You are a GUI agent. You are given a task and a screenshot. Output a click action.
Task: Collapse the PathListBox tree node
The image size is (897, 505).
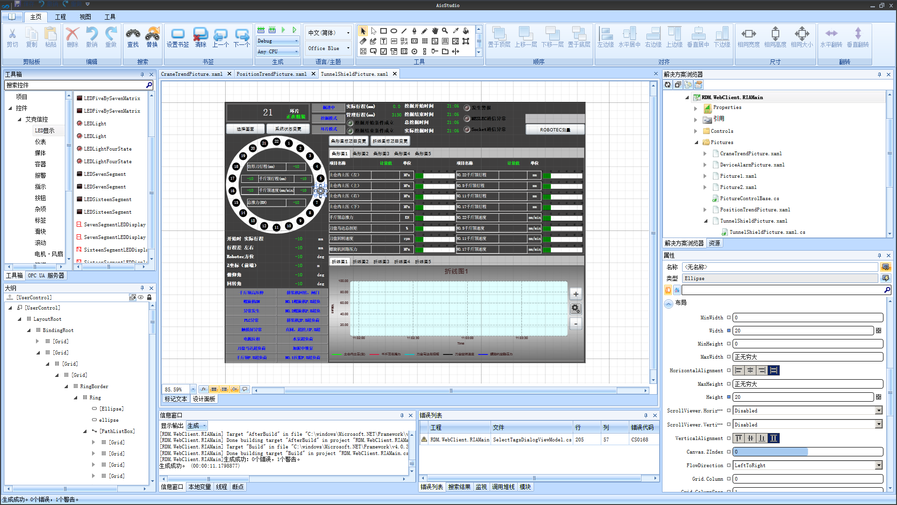pyautogui.click(x=85, y=431)
